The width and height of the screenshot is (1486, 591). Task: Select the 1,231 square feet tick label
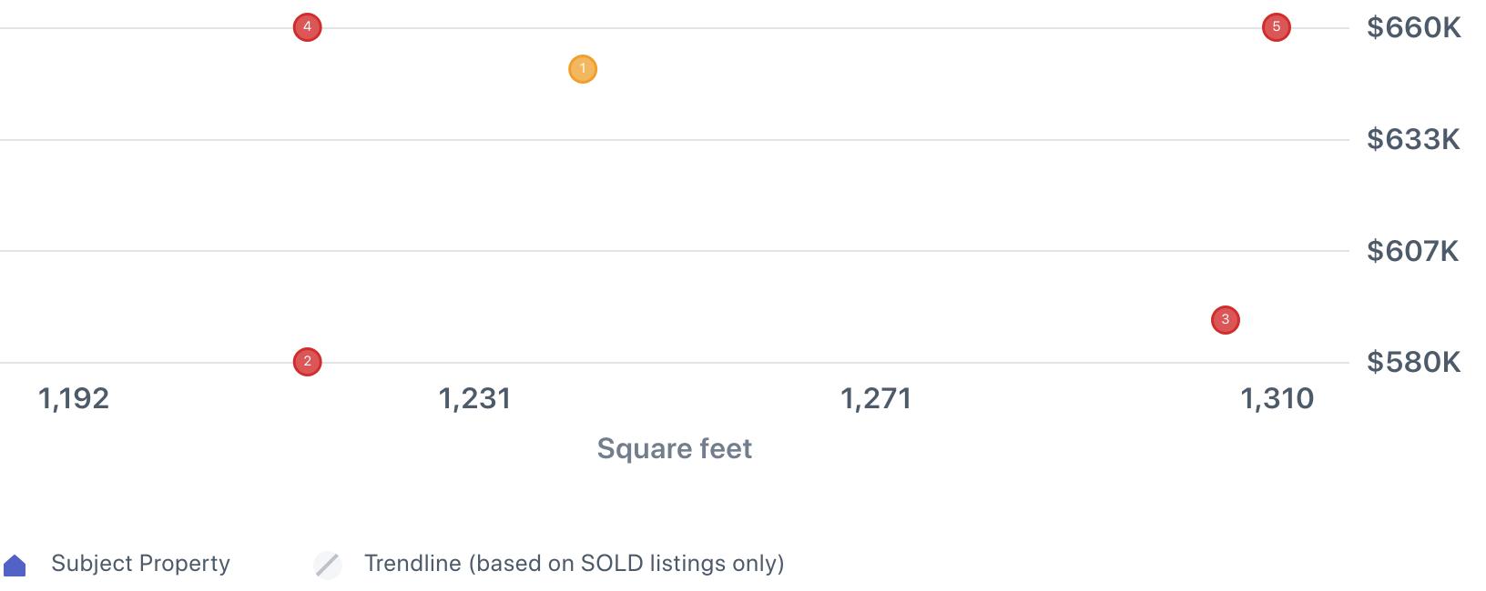tap(474, 398)
